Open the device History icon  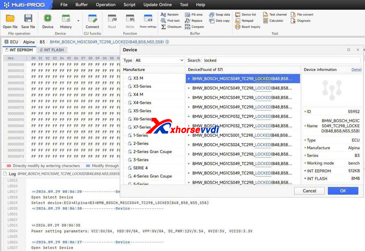pos(66,18)
